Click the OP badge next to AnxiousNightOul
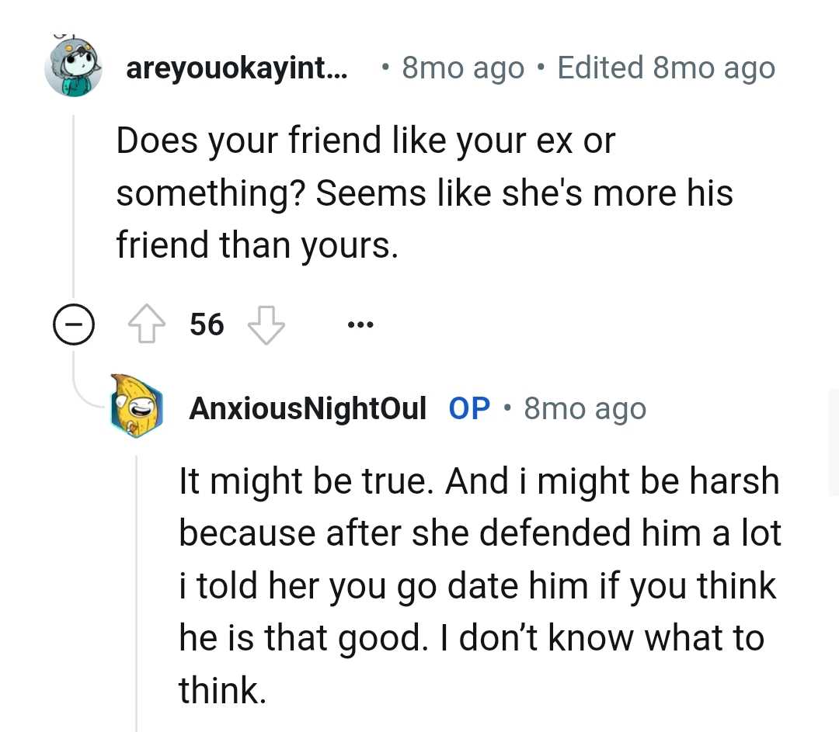839x732 pixels. (x=469, y=408)
